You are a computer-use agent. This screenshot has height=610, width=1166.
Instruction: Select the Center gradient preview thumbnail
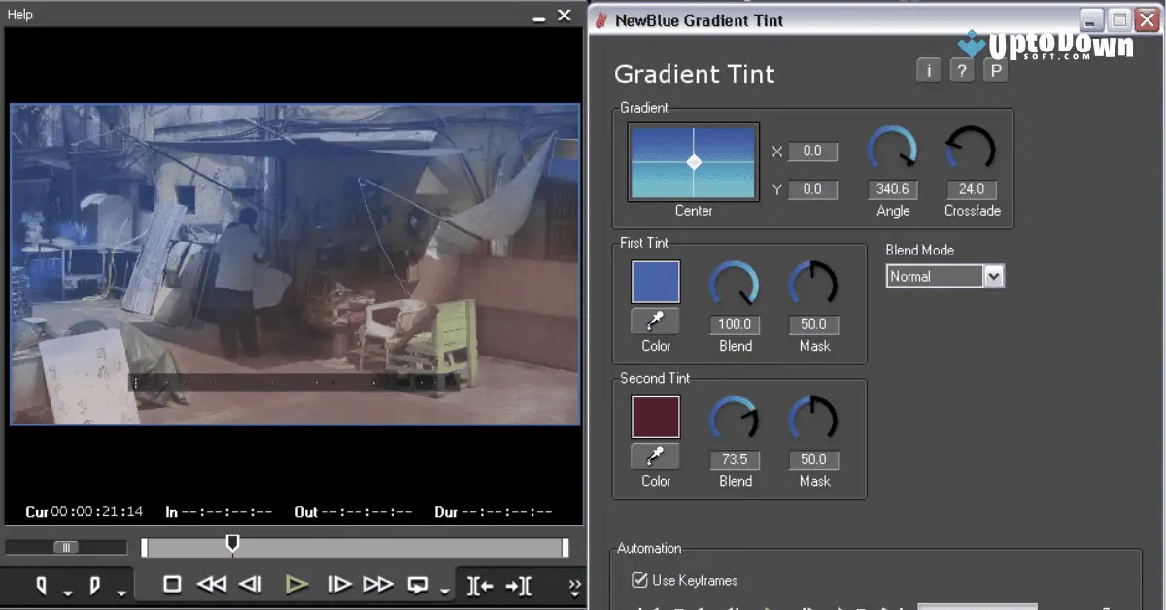[x=692, y=161]
